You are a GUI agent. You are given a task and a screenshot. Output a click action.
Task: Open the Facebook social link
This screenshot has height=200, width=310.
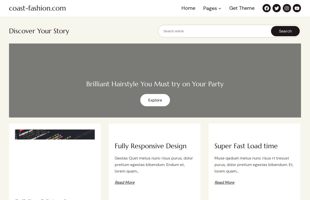[266, 8]
